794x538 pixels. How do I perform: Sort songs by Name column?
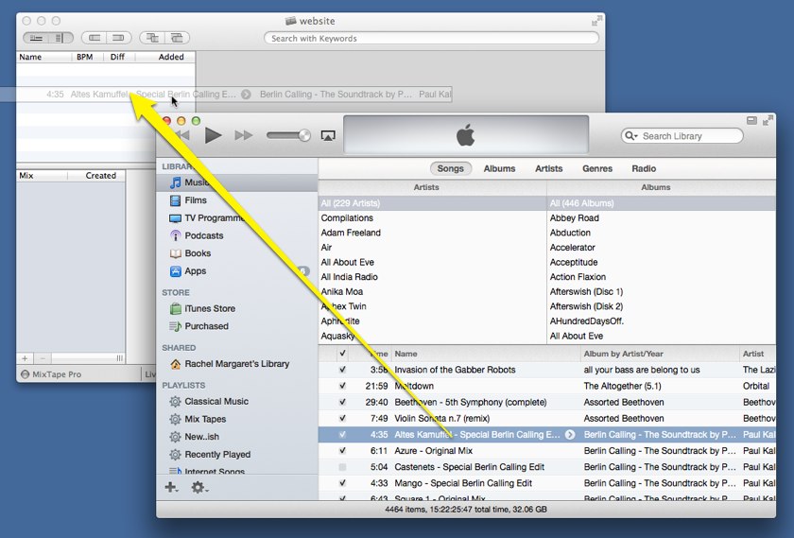pos(486,354)
